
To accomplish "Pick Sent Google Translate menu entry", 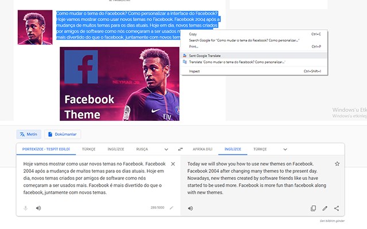I will click(x=254, y=56).
